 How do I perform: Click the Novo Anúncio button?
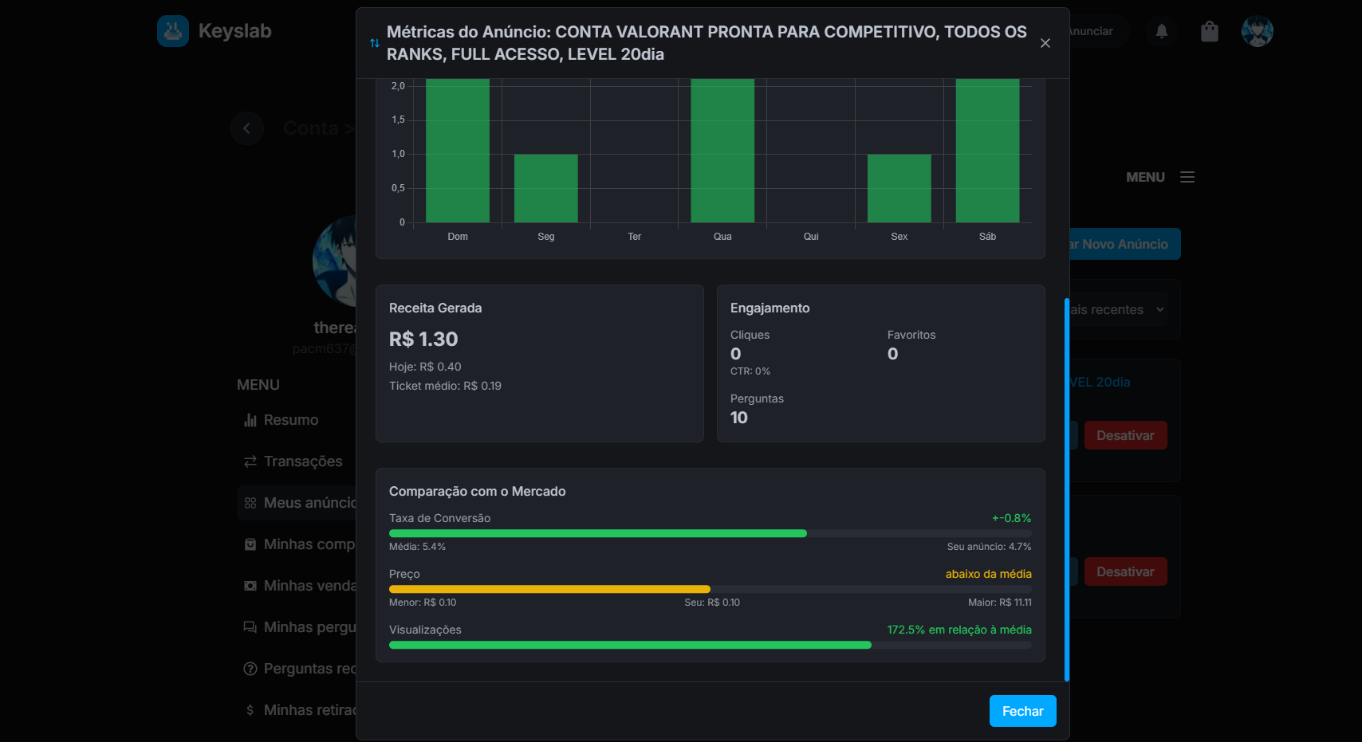coord(1124,244)
